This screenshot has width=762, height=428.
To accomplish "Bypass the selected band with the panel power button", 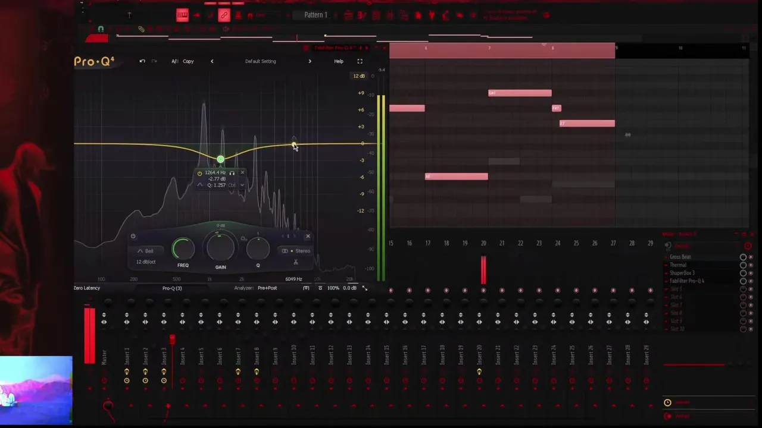I will click(x=133, y=236).
